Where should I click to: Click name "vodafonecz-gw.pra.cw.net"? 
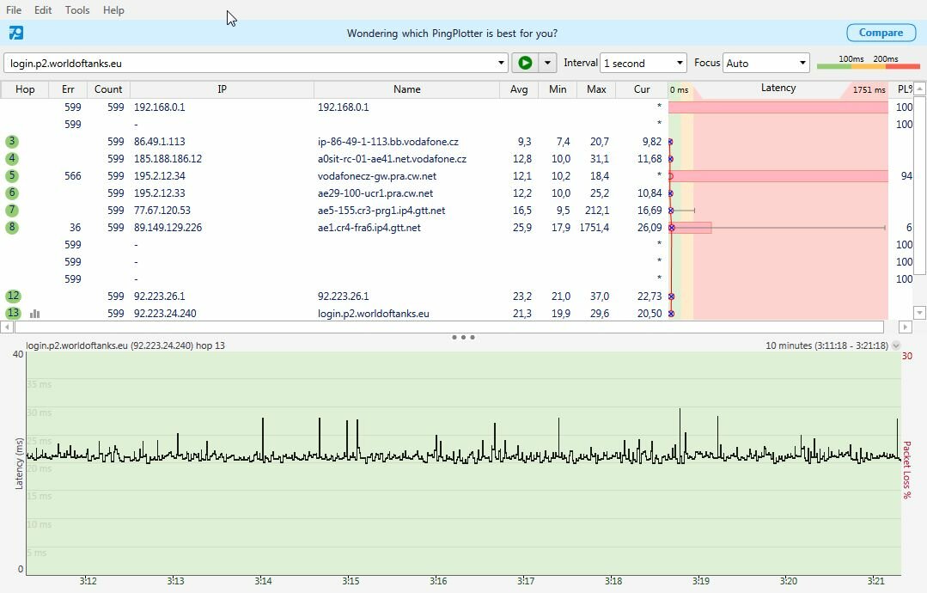pos(377,175)
